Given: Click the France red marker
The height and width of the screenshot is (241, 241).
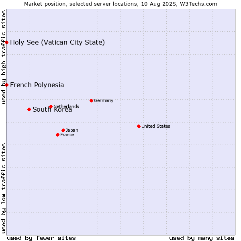Looking at the screenshot, I should point(57,135).
